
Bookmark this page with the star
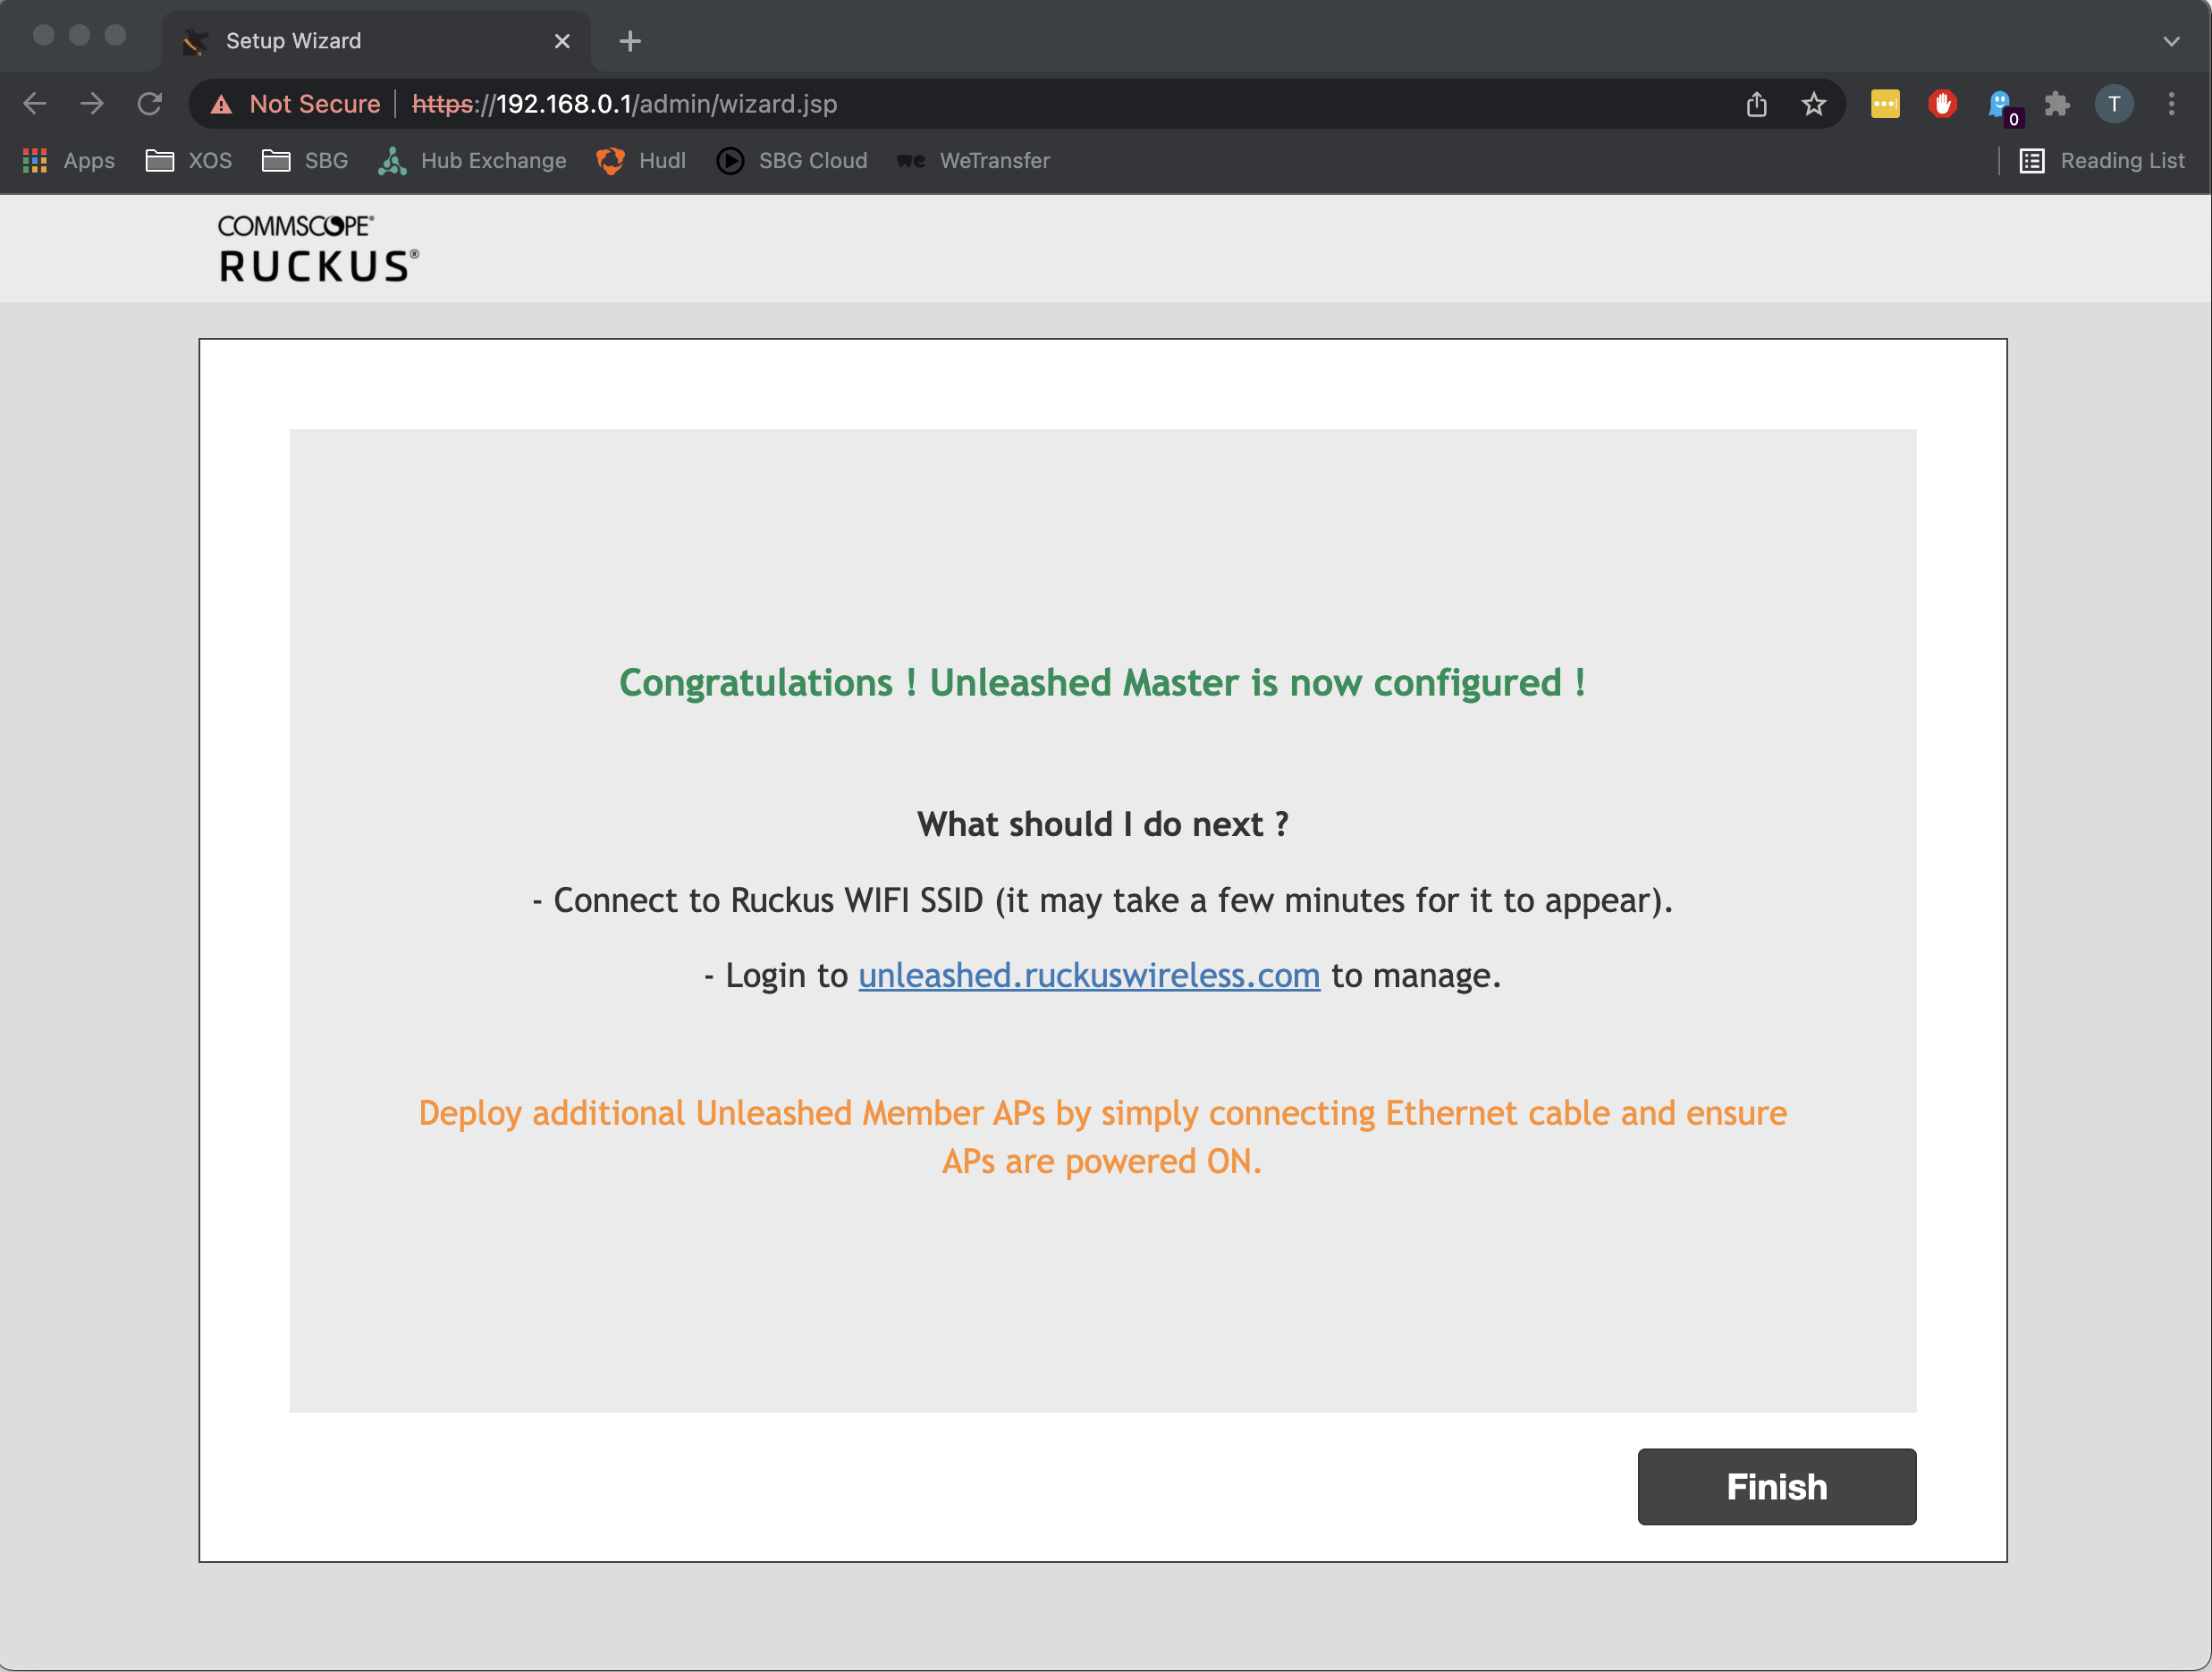point(1814,104)
